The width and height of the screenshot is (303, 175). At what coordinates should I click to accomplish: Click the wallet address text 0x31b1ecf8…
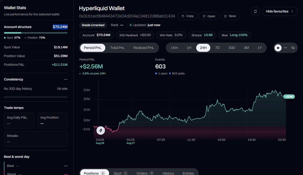pos(127,16)
